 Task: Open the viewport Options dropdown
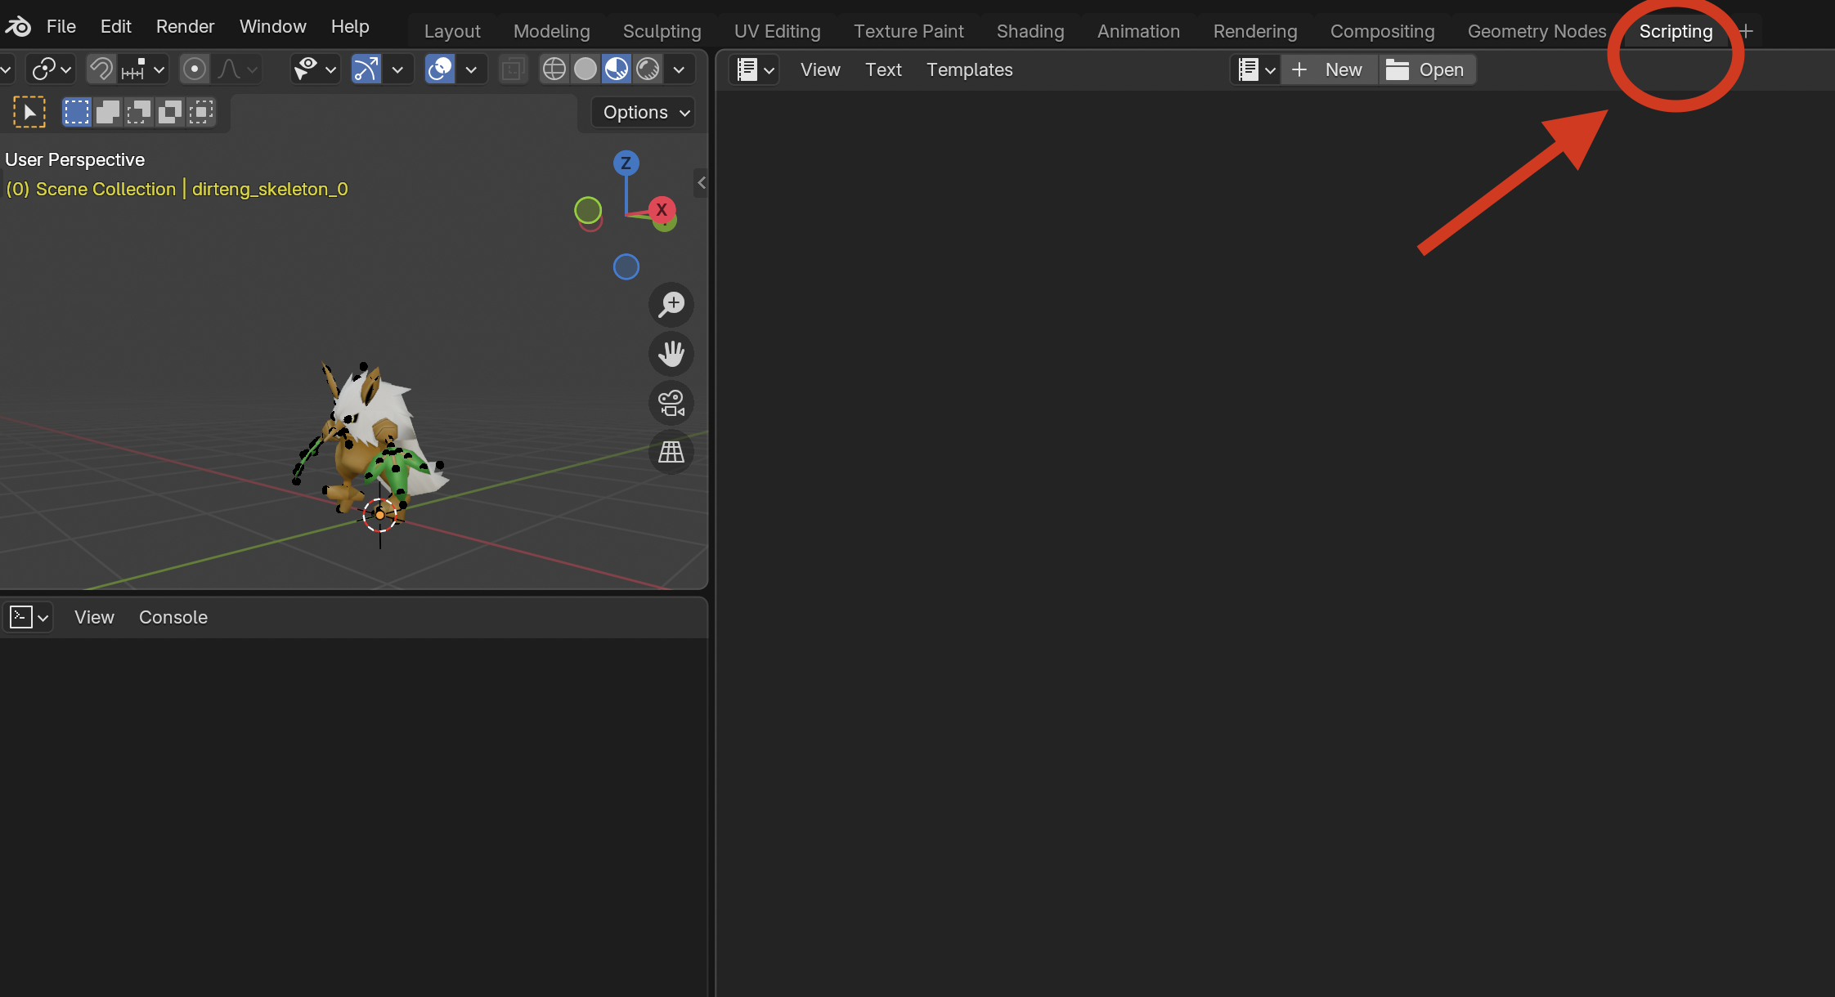point(644,113)
